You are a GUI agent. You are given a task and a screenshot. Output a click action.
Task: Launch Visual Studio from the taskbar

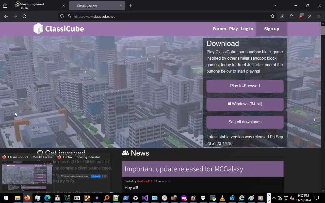pyautogui.click(x=145, y=198)
